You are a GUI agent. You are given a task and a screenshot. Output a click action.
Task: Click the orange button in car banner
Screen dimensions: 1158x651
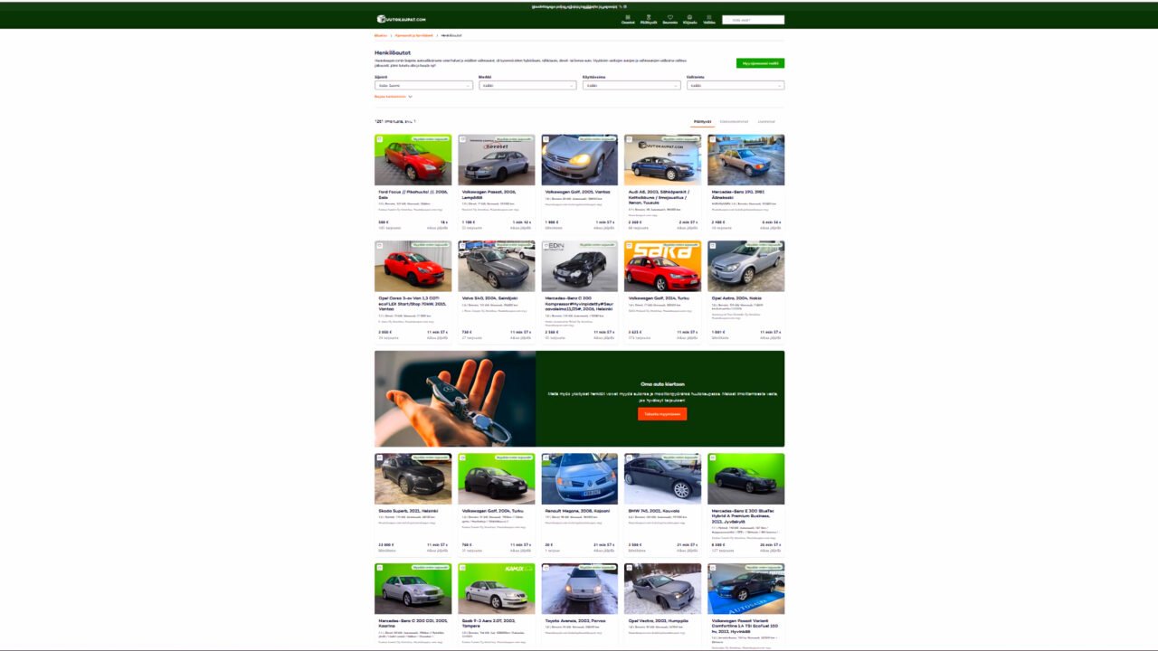pyautogui.click(x=661, y=414)
